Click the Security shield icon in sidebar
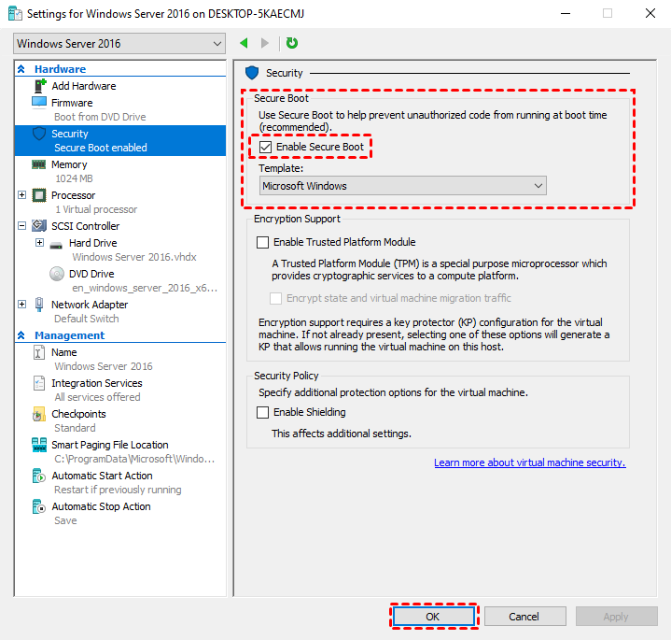The height and width of the screenshot is (640, 671). click(x=39, y=134)
